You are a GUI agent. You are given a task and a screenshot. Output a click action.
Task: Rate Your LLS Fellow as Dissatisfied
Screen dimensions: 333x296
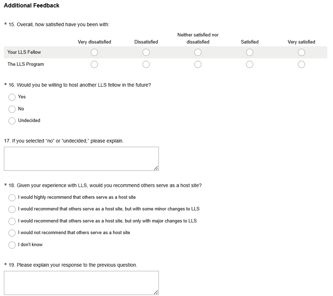tap(146, 52)
